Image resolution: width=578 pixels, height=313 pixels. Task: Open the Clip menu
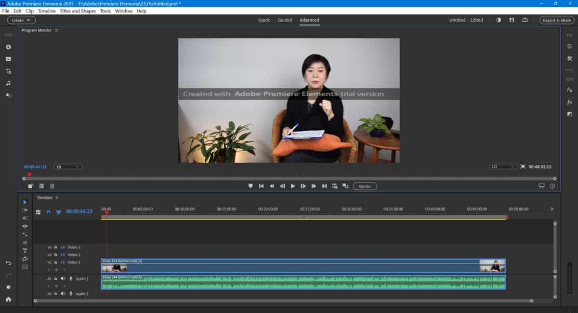[29, 11]
